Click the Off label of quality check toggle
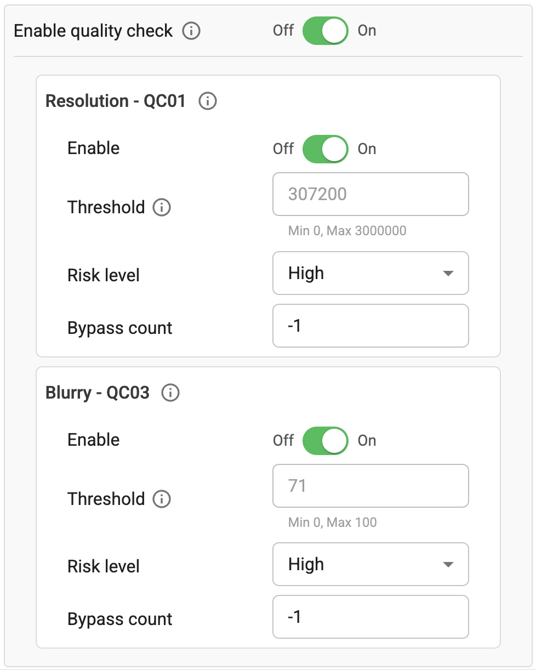 (x=283, y=31)
